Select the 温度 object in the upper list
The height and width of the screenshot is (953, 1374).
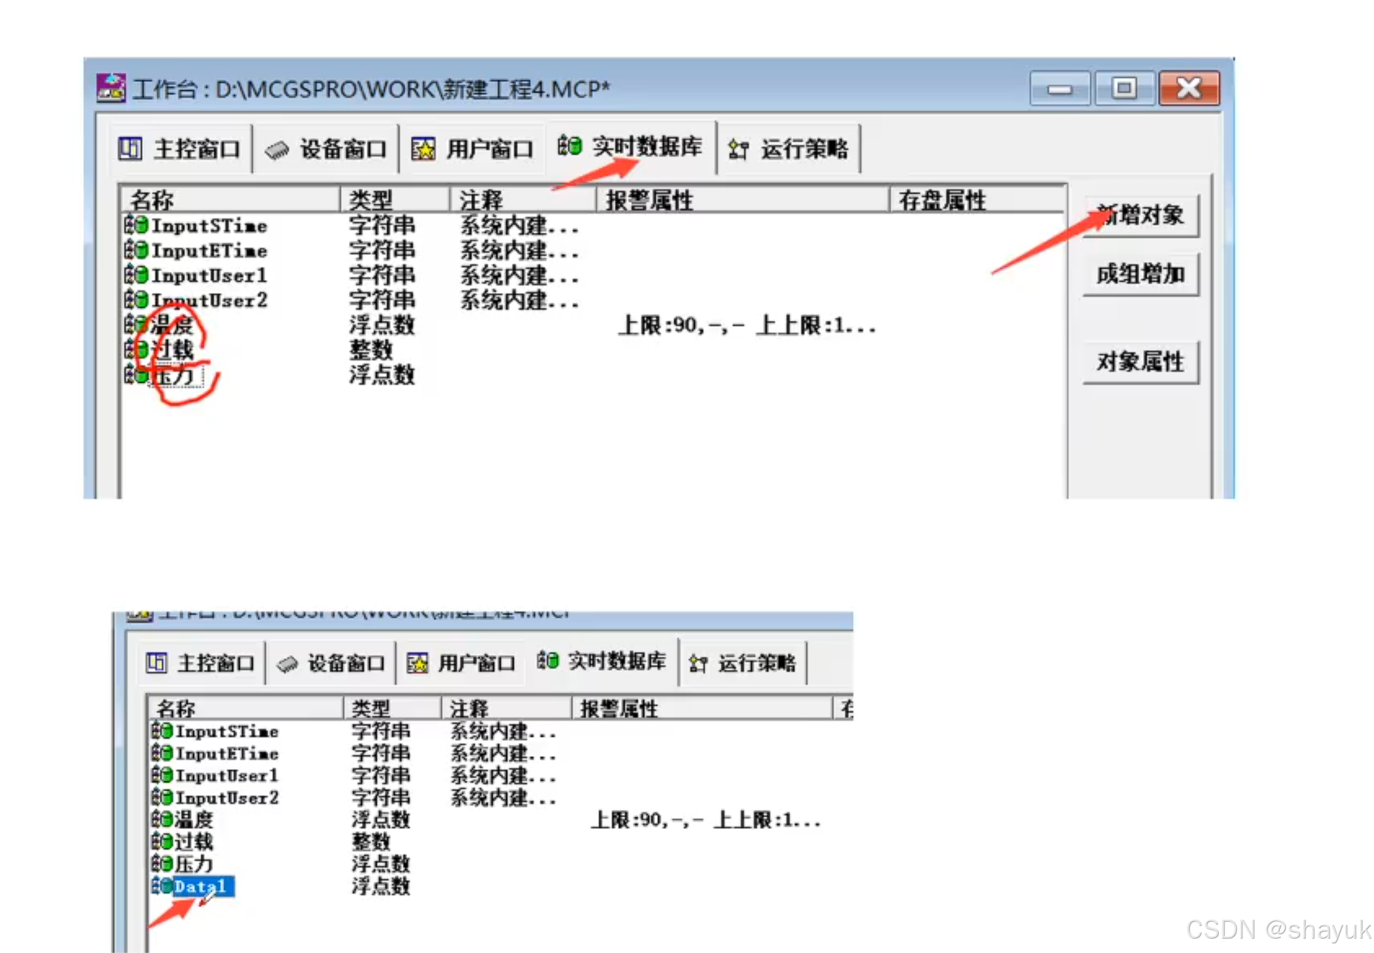coord(172,325)
